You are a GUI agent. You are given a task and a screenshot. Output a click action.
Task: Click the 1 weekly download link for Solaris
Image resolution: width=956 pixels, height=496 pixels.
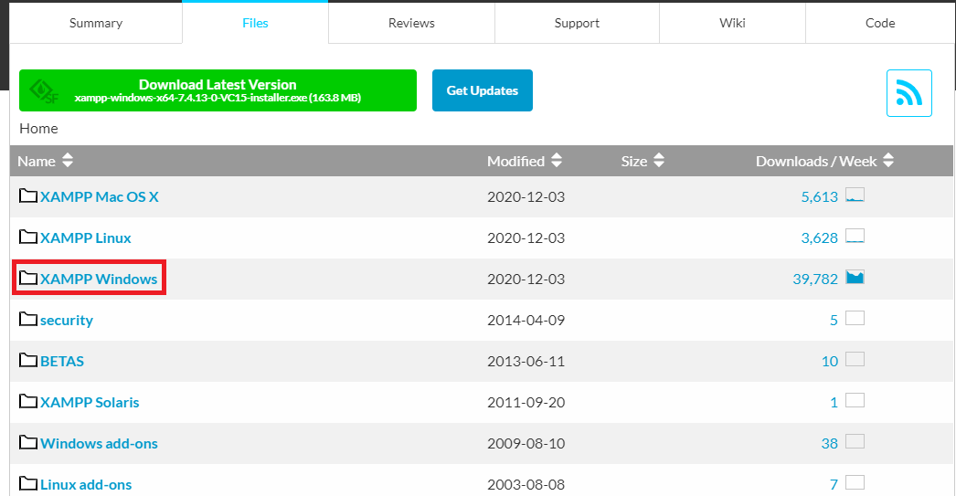(834, 402)
